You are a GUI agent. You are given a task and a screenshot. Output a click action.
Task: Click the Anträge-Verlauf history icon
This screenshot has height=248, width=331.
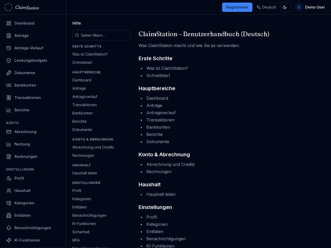[9, 48]
